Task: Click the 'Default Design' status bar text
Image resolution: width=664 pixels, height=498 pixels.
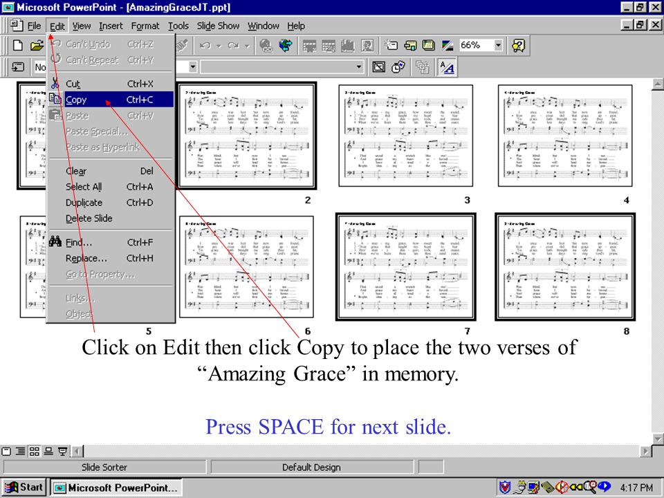Action: 311,467
